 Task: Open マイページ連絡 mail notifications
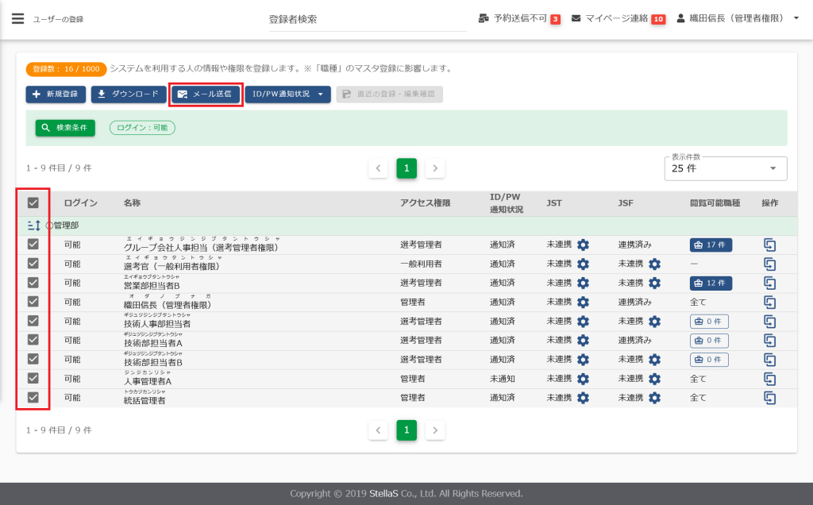(576, 18)
